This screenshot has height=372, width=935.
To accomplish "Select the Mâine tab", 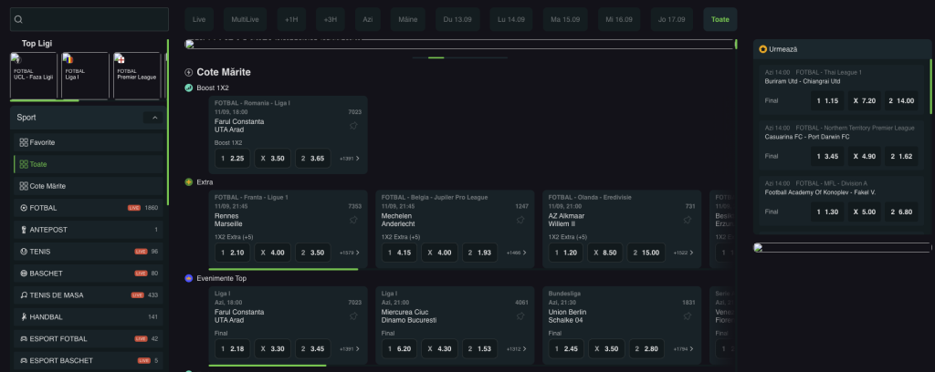I will [408, 19].
